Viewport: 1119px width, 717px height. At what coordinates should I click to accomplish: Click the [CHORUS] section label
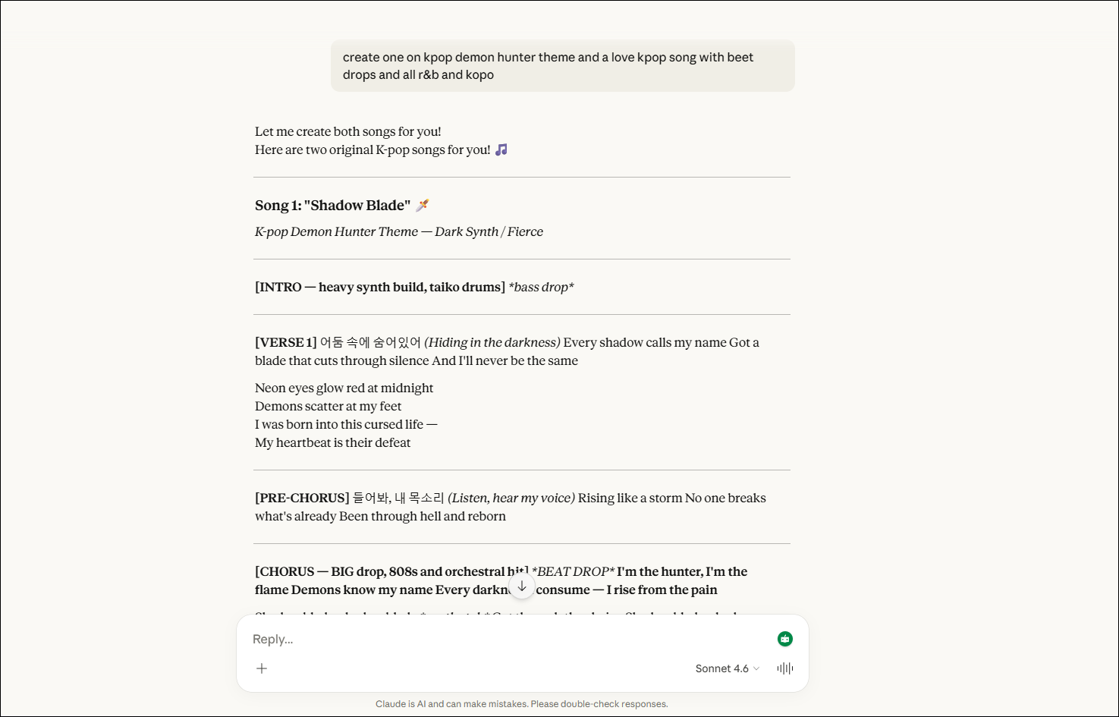point(284,572)
